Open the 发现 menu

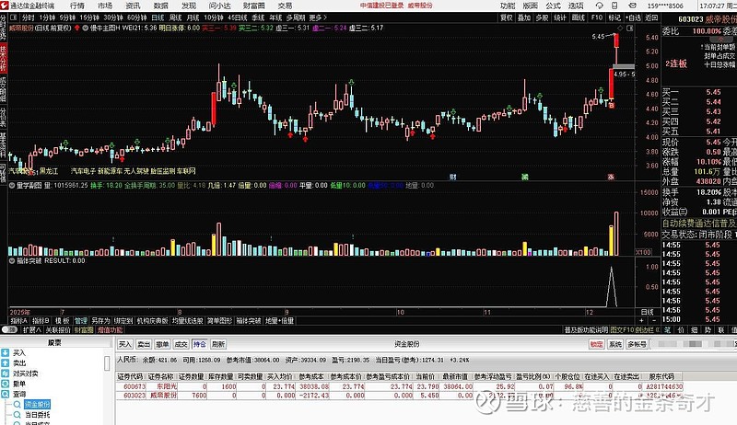point(189,6)
